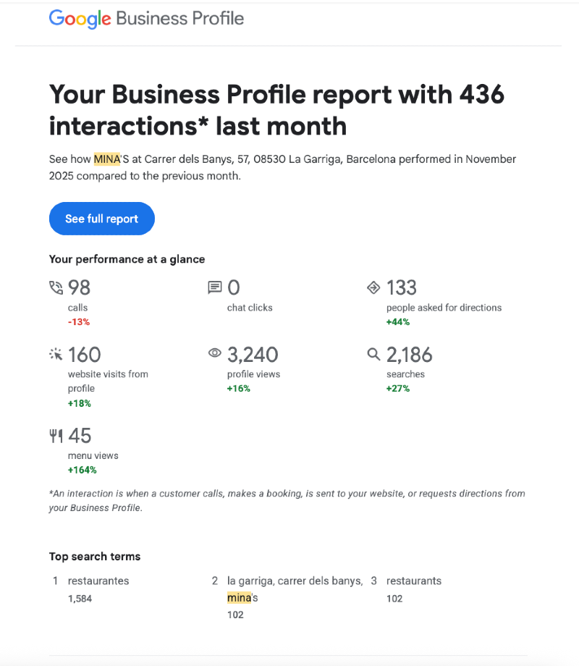This screenshot has height=666, width=579.
Task: Click the report headline with 436 interactions
Action: (276, 110)
